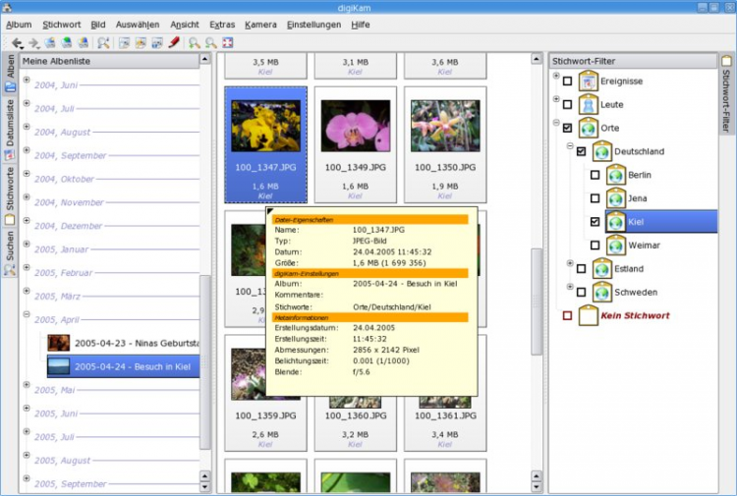Enable the Berlin tag checkbox

pyautogui.click(x=595, y=175)
